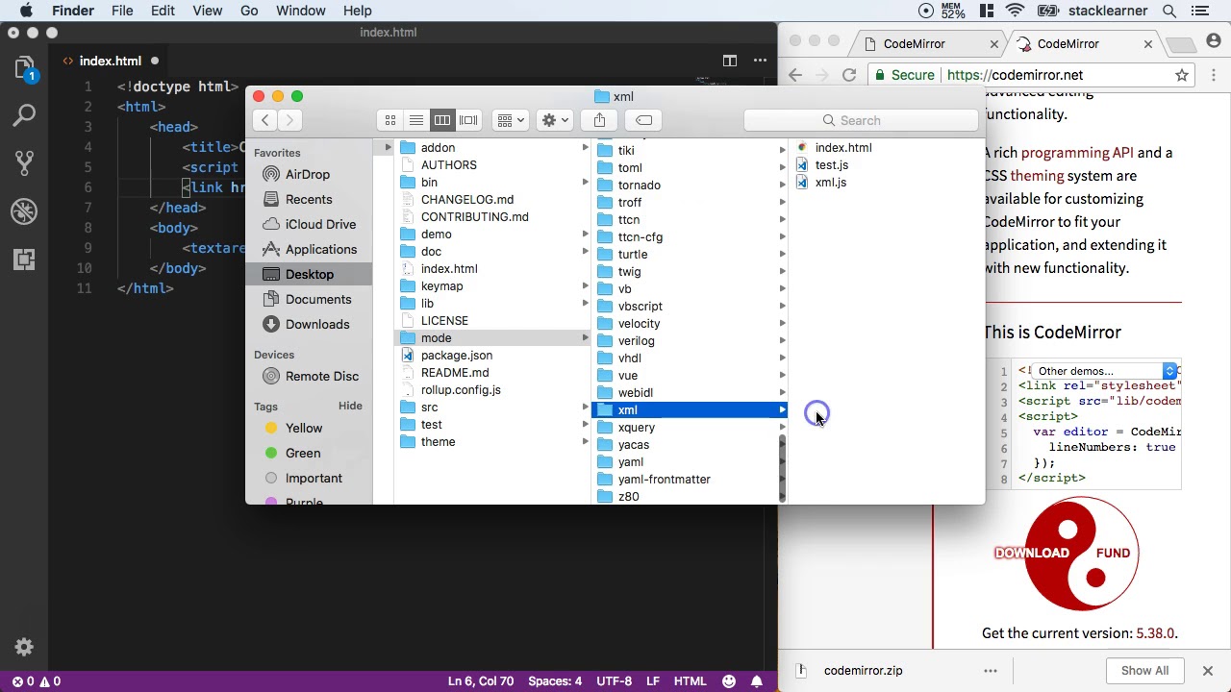The height and width of the screenshot is (692, 1231).
Task: Click the Finder back button
Action: [265, 120]
